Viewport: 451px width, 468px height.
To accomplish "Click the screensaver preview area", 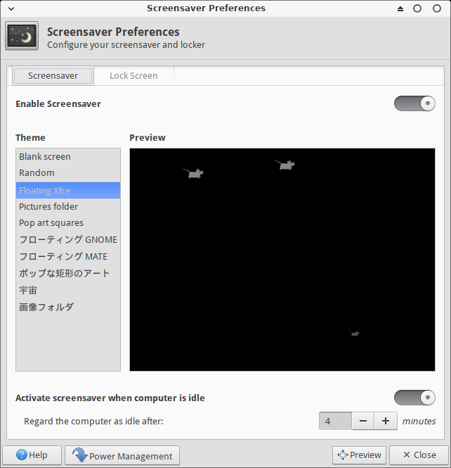I will 282,260.
